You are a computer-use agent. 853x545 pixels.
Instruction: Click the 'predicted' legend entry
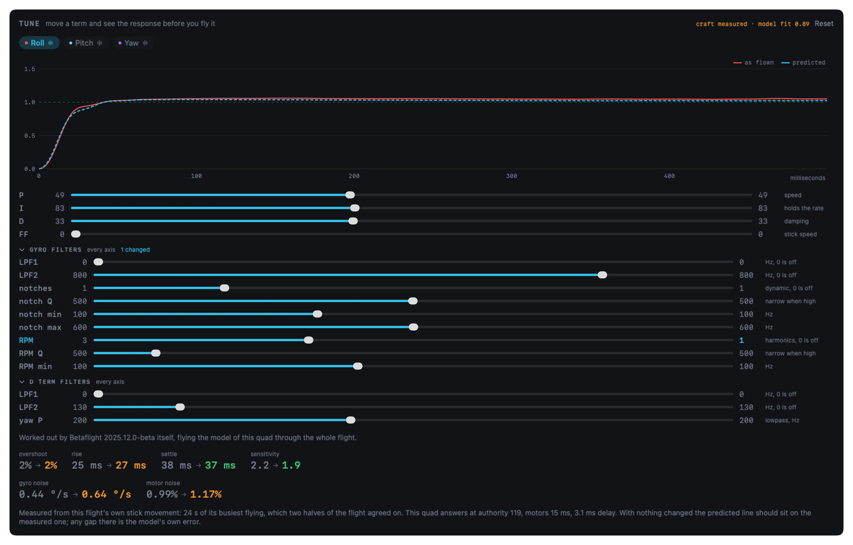point(803,63)
